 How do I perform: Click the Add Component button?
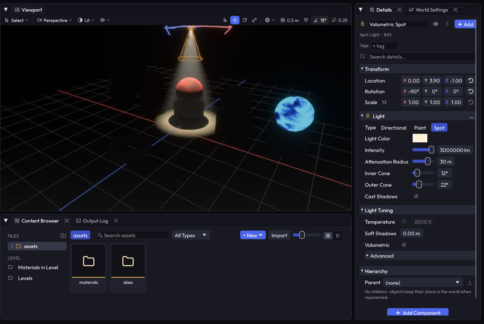(x=418, y=312)
